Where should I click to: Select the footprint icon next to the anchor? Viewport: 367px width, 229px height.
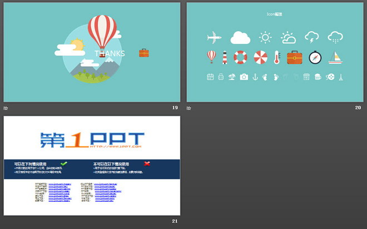[x=265, y=77]
